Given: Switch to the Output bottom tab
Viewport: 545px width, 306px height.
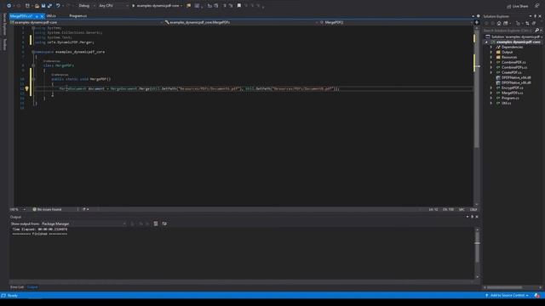Looking at the screenshot, I should click(x=32, y=287).
